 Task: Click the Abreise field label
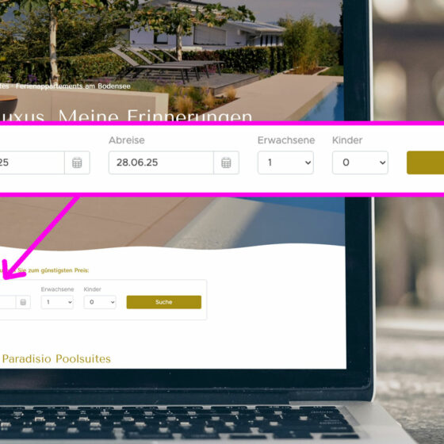coord(127,140)
